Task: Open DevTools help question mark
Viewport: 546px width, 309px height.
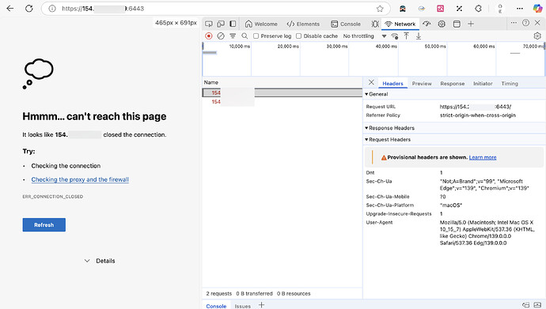Action: click(x=525, y=23)
